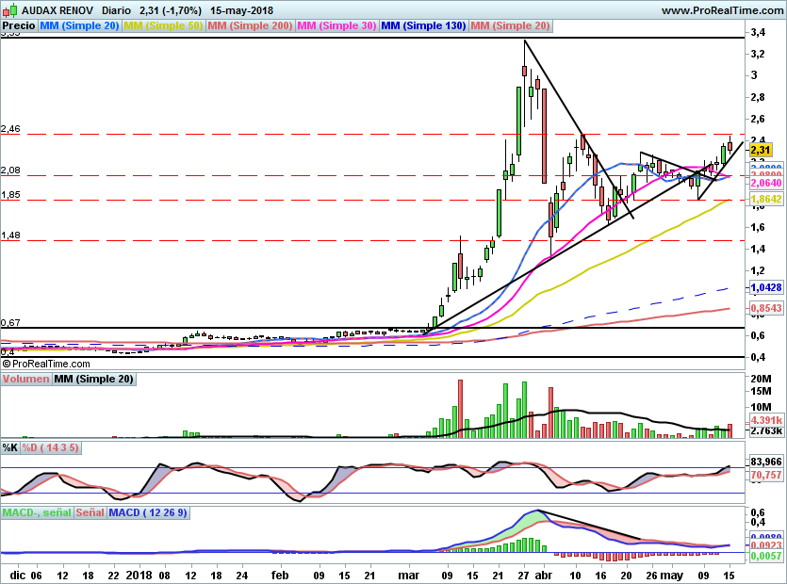Click the dic month label on date axis
The height and width of the screenshot is (584, 787).
coord(18,576)
